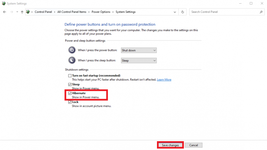Image resolution: width=267 pixels, height=150 pixels.
Task: Open the sleep button action dropdown
Action: [139, 60]
